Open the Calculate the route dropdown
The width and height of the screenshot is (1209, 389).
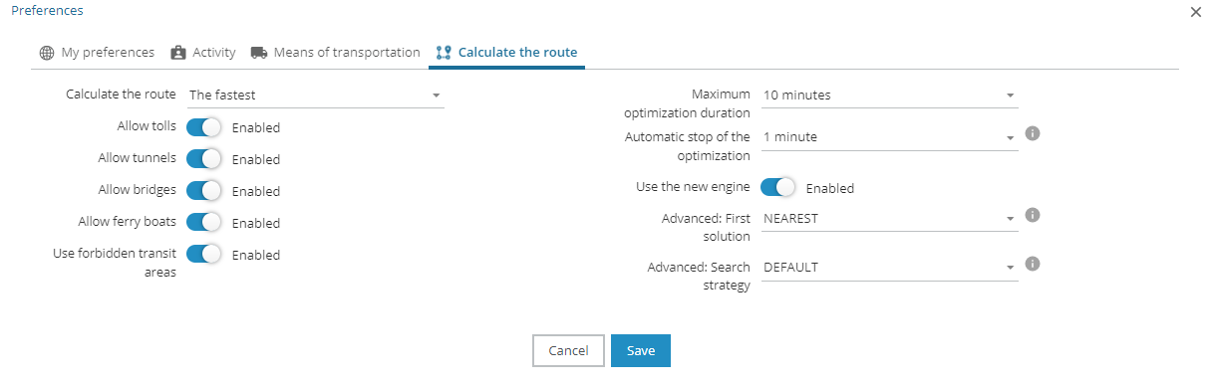(315, 96)
